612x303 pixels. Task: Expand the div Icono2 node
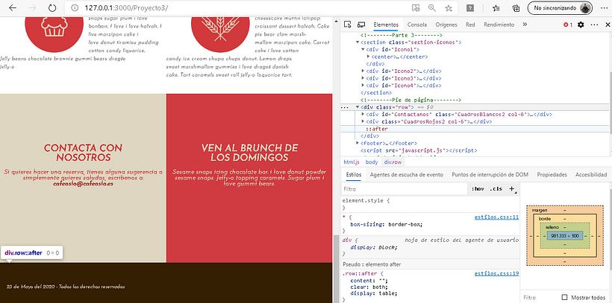coord(363,71)
